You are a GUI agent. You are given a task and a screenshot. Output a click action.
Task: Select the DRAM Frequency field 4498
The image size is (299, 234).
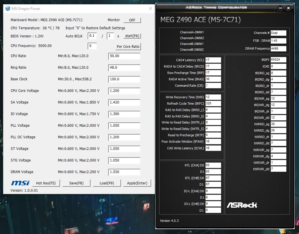coord(278,49)
